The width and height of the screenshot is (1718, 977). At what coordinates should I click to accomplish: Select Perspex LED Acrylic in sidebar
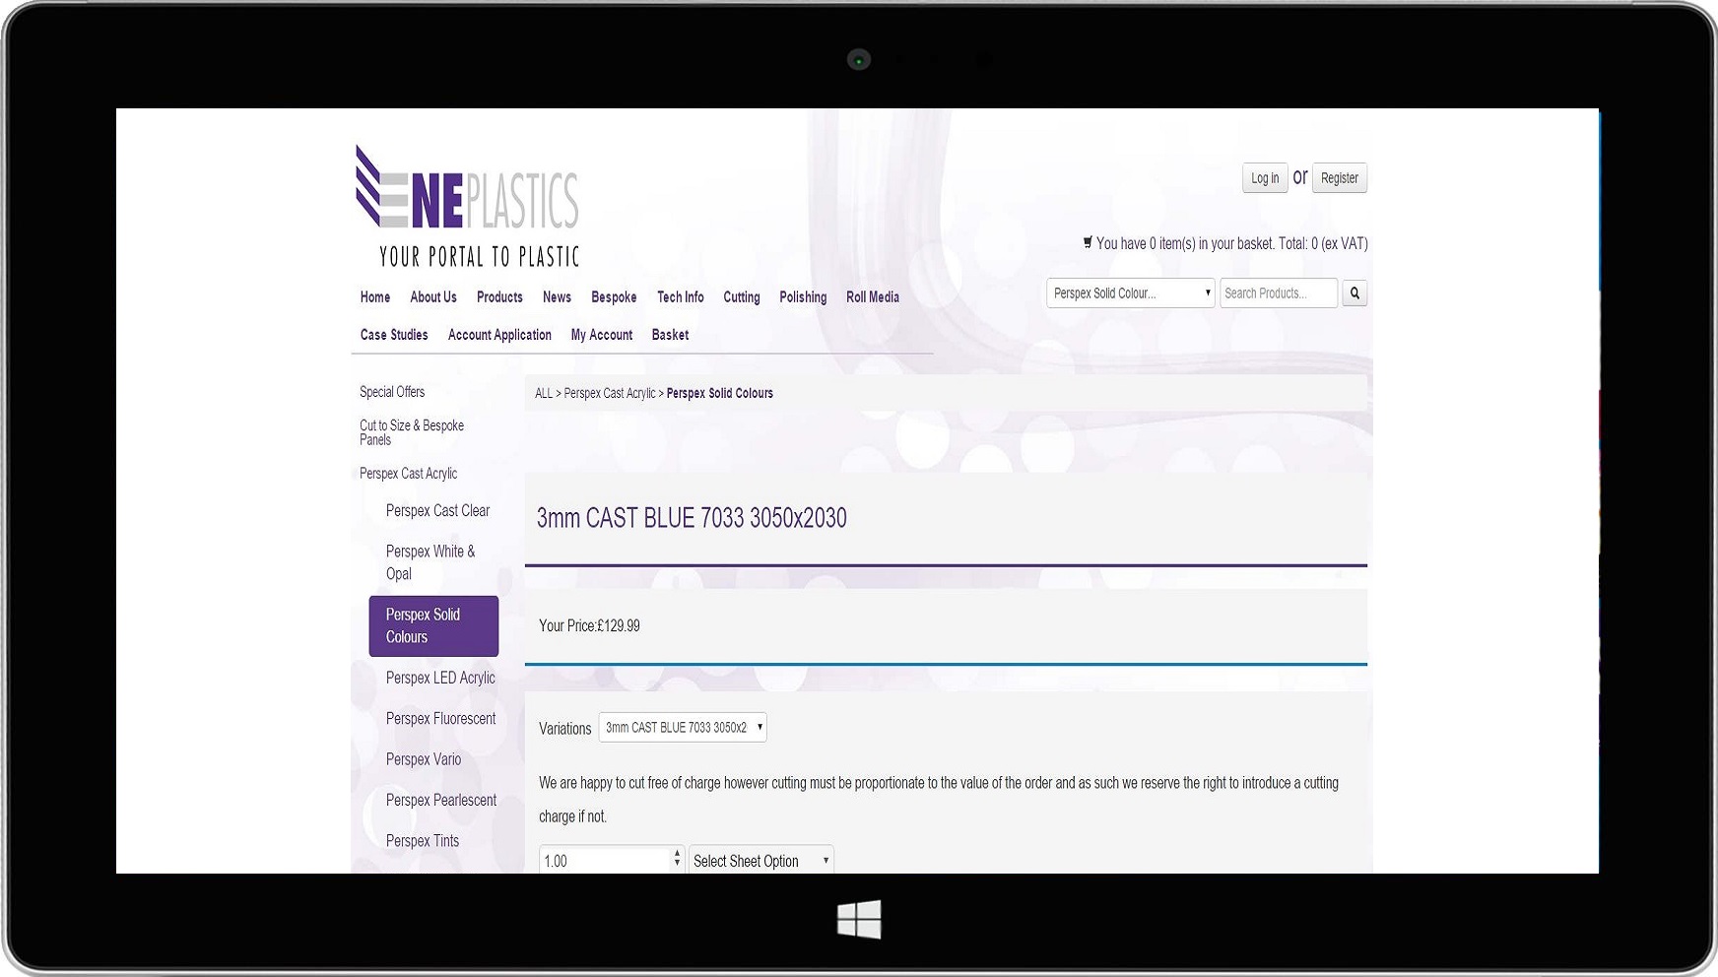point(440,678)
